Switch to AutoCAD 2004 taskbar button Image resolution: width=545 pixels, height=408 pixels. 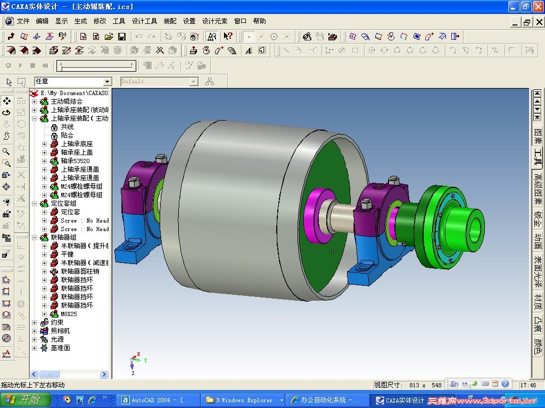click(x=158, y=400)
